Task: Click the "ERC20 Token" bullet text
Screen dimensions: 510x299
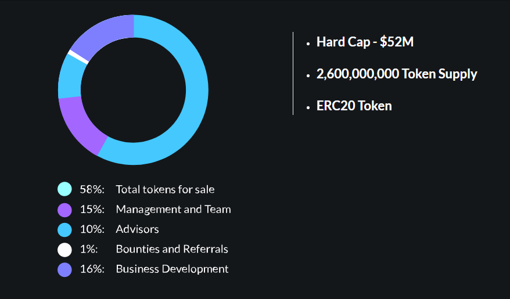Action: point(354,106)
